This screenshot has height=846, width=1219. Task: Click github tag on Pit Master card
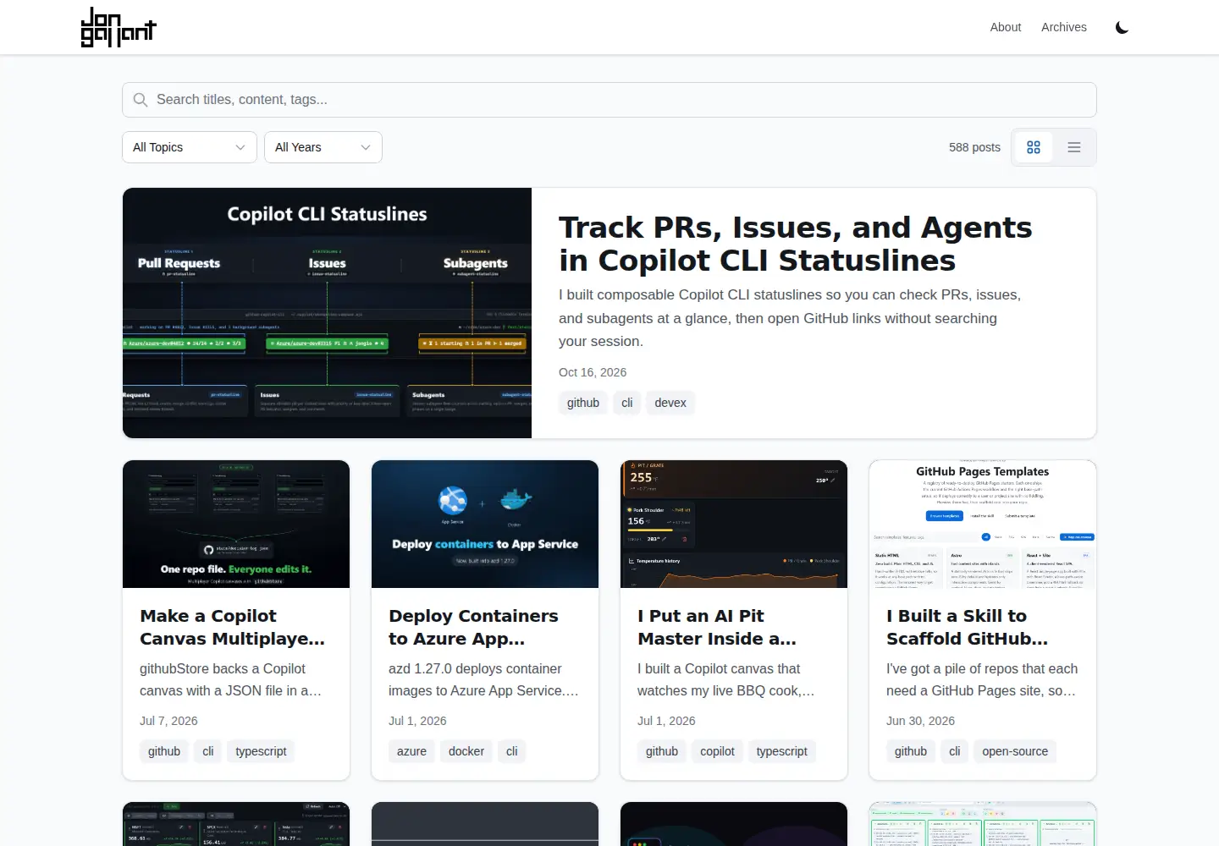coord(662,751)
